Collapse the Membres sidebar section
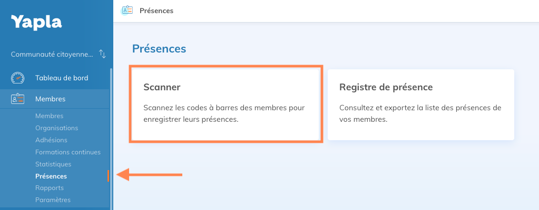 50,99
